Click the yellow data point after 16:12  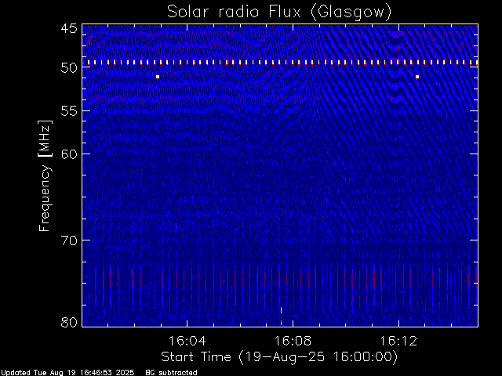pyautogui.click(x=417, y=77)
